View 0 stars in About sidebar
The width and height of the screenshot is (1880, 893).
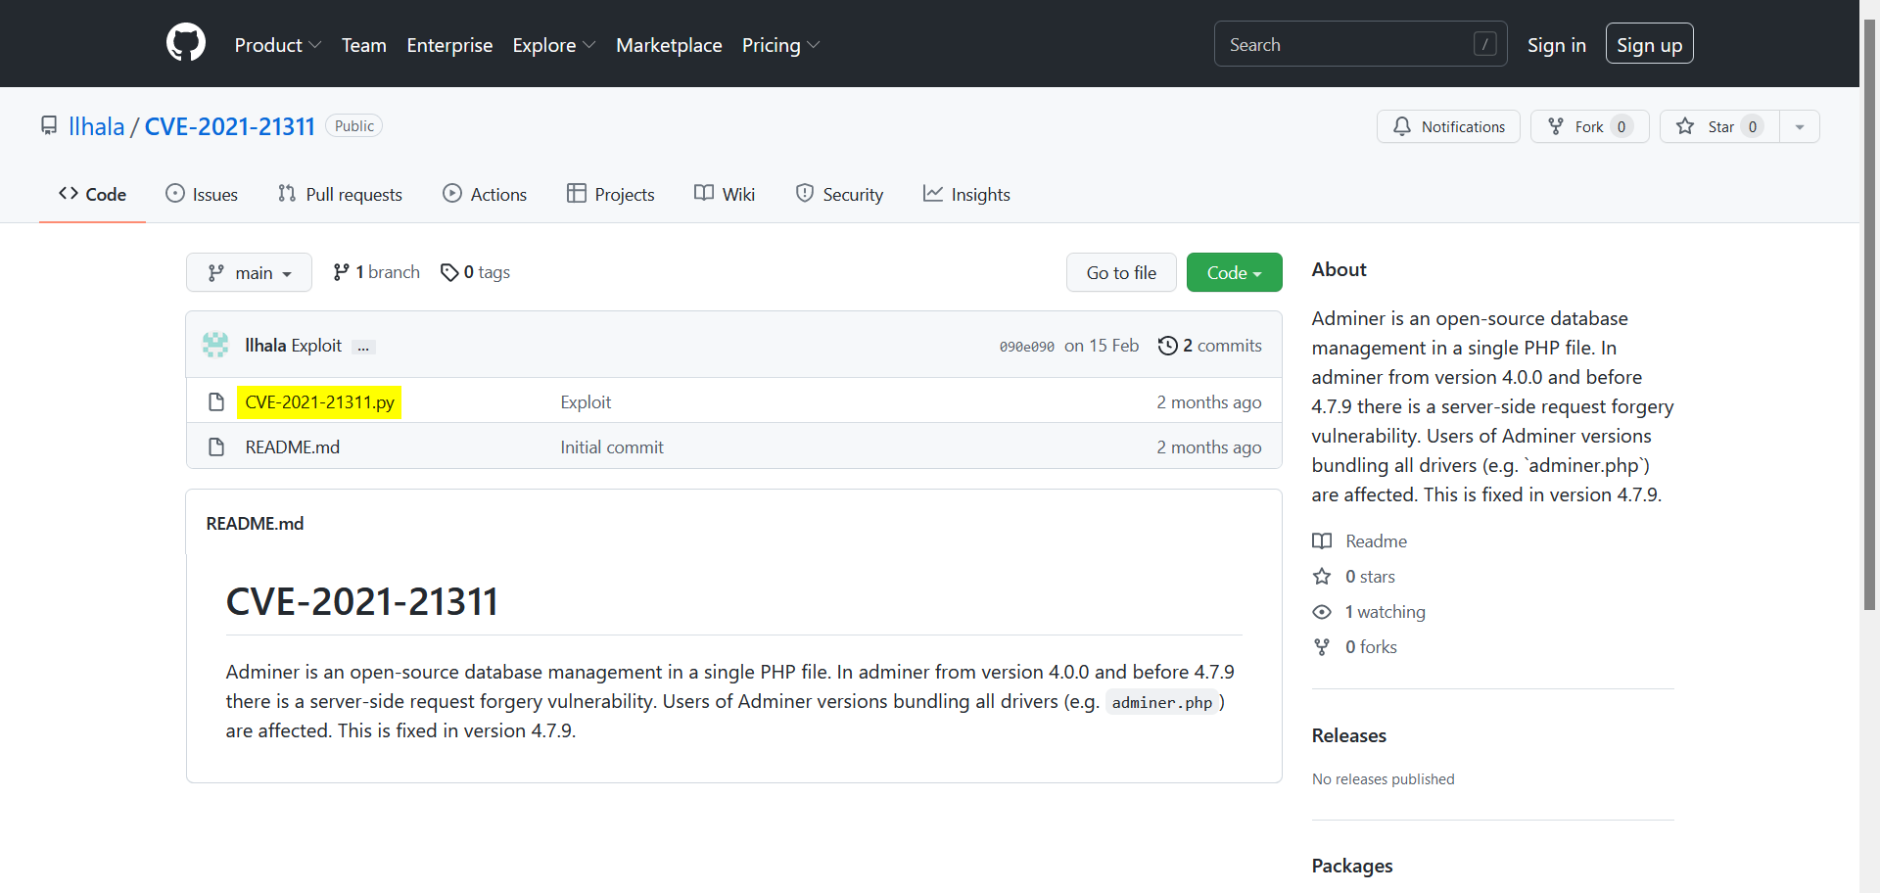point(1369,576)
